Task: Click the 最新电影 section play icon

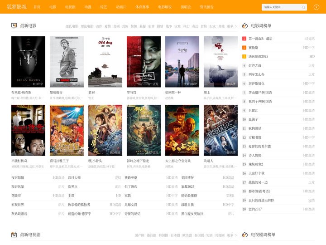Action: click(14, 25)
